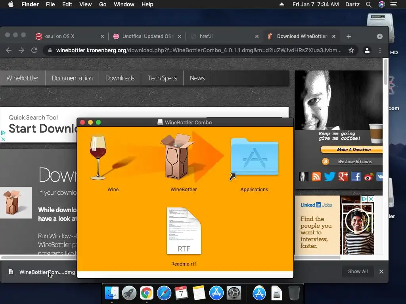406x304 pixels.
Task: Open Spotlight search in menu bar
Action: 369,4
